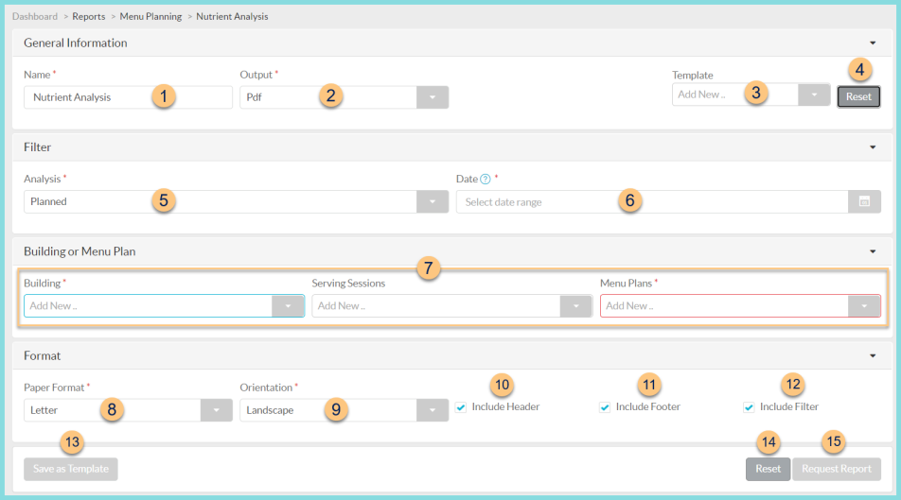Toggle the Include Header checkbox
901x500 pixels.
tap(461, 407)
